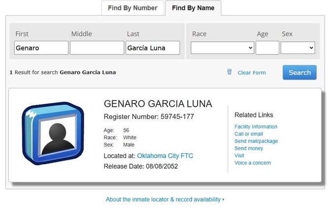Open the Race dropdown

[x=222, y=48]
